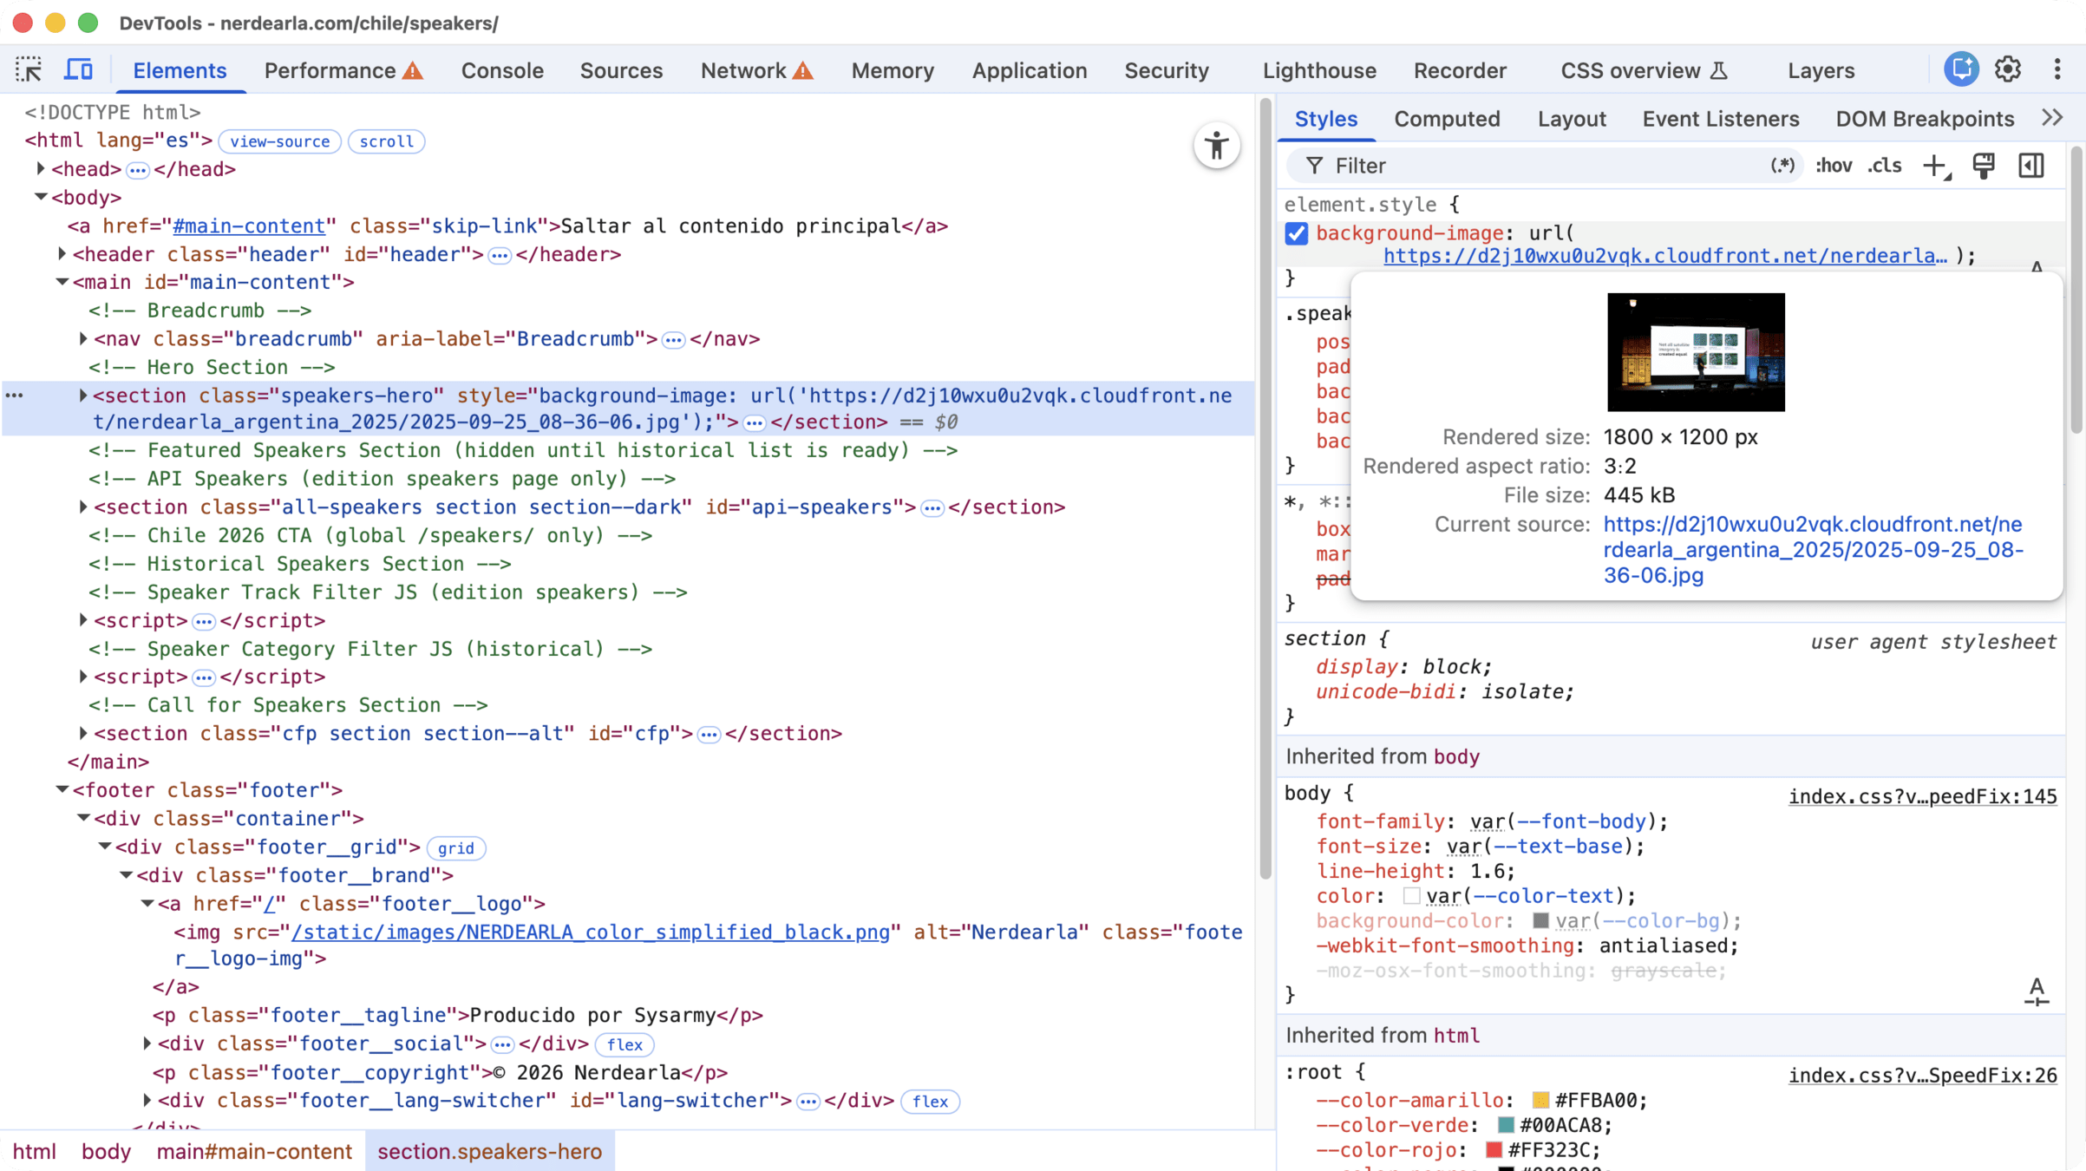Viewport: 2086px width, 1171px height.
Task: Open DevTools settings gear
Action: pyautogui.click(x=2008, y=69)
